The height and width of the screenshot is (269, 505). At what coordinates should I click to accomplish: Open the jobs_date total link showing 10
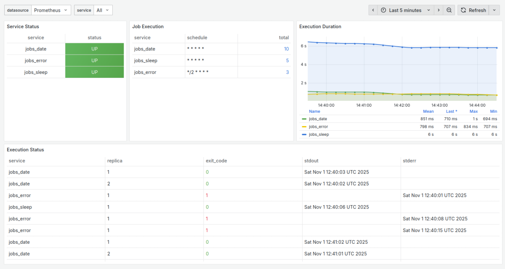(x=286, y=49)
